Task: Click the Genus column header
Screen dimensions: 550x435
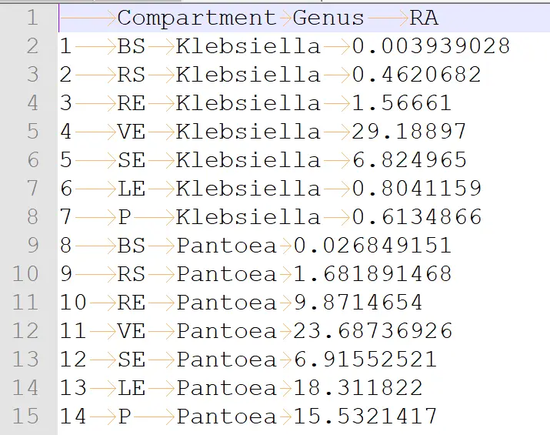Action: click(x=328, y=18)
